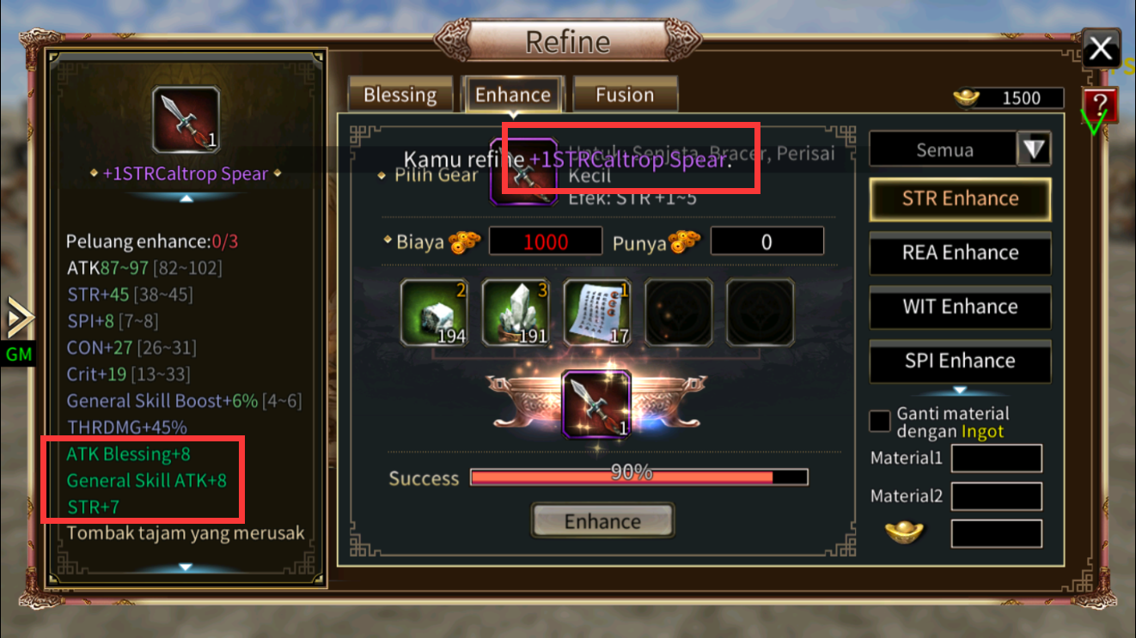Click the Material1 input box
This screenshot has height=638, width=1136.
(996, 459)
